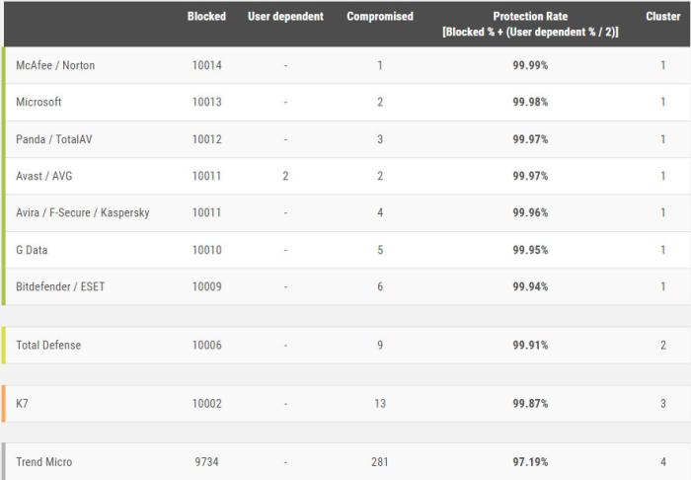Click the Blocked column header
The image size is (691, 480).
(x=206, y=17)
